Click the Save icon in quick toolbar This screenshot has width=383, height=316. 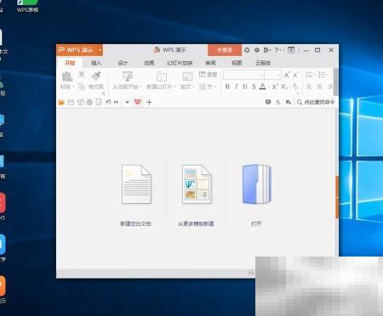tap(71, 102)
